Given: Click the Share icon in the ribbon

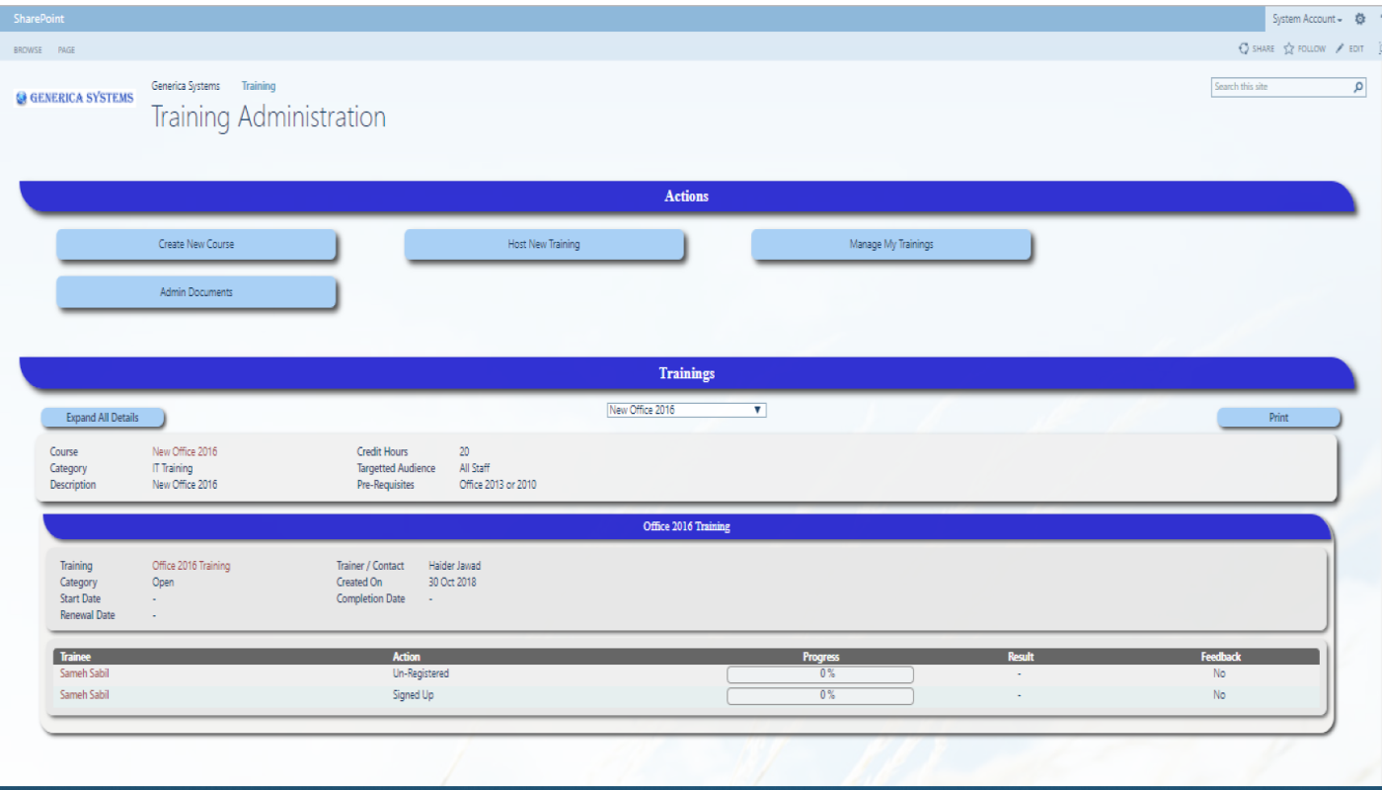Looking at the screenshot, I should click(x=1244, y=48).
